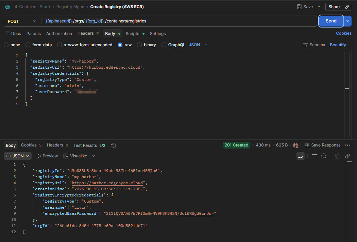The image size is (357, 242).
Task: Click the "registryCredentials" key in request body
Action: (x=56, y=73)
